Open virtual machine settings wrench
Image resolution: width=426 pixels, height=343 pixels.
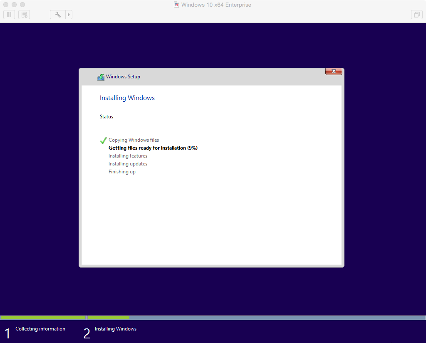pos(57,15)
